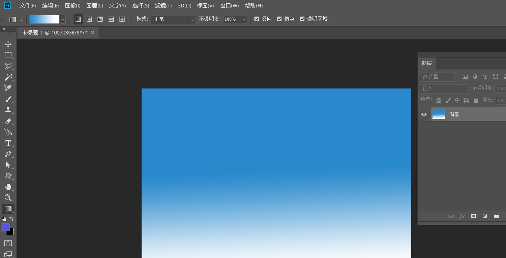Activate the Magic Wand tool

[x=8, y=77]
